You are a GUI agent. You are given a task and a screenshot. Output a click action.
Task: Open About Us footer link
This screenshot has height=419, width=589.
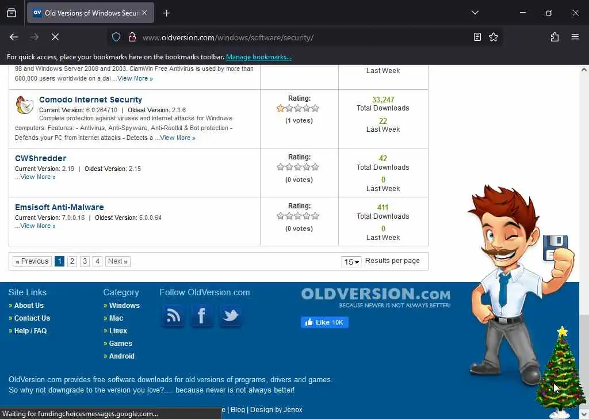click(x=29, y=306)
